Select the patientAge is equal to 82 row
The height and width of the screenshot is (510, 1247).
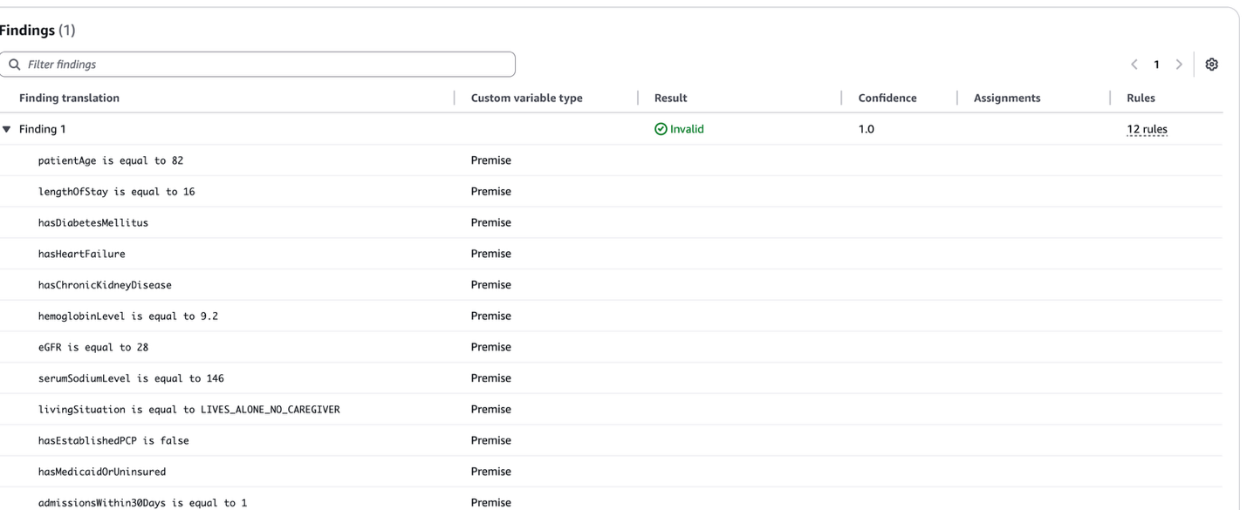[111, 160]
